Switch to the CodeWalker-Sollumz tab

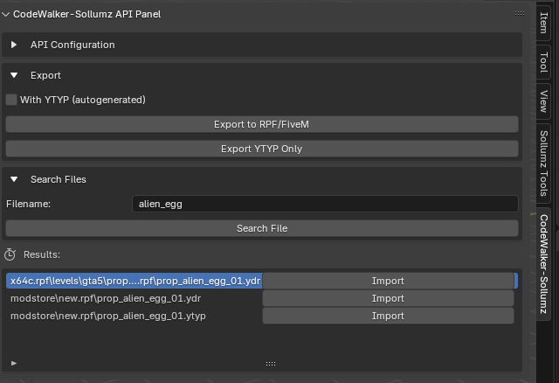[543, 264]
